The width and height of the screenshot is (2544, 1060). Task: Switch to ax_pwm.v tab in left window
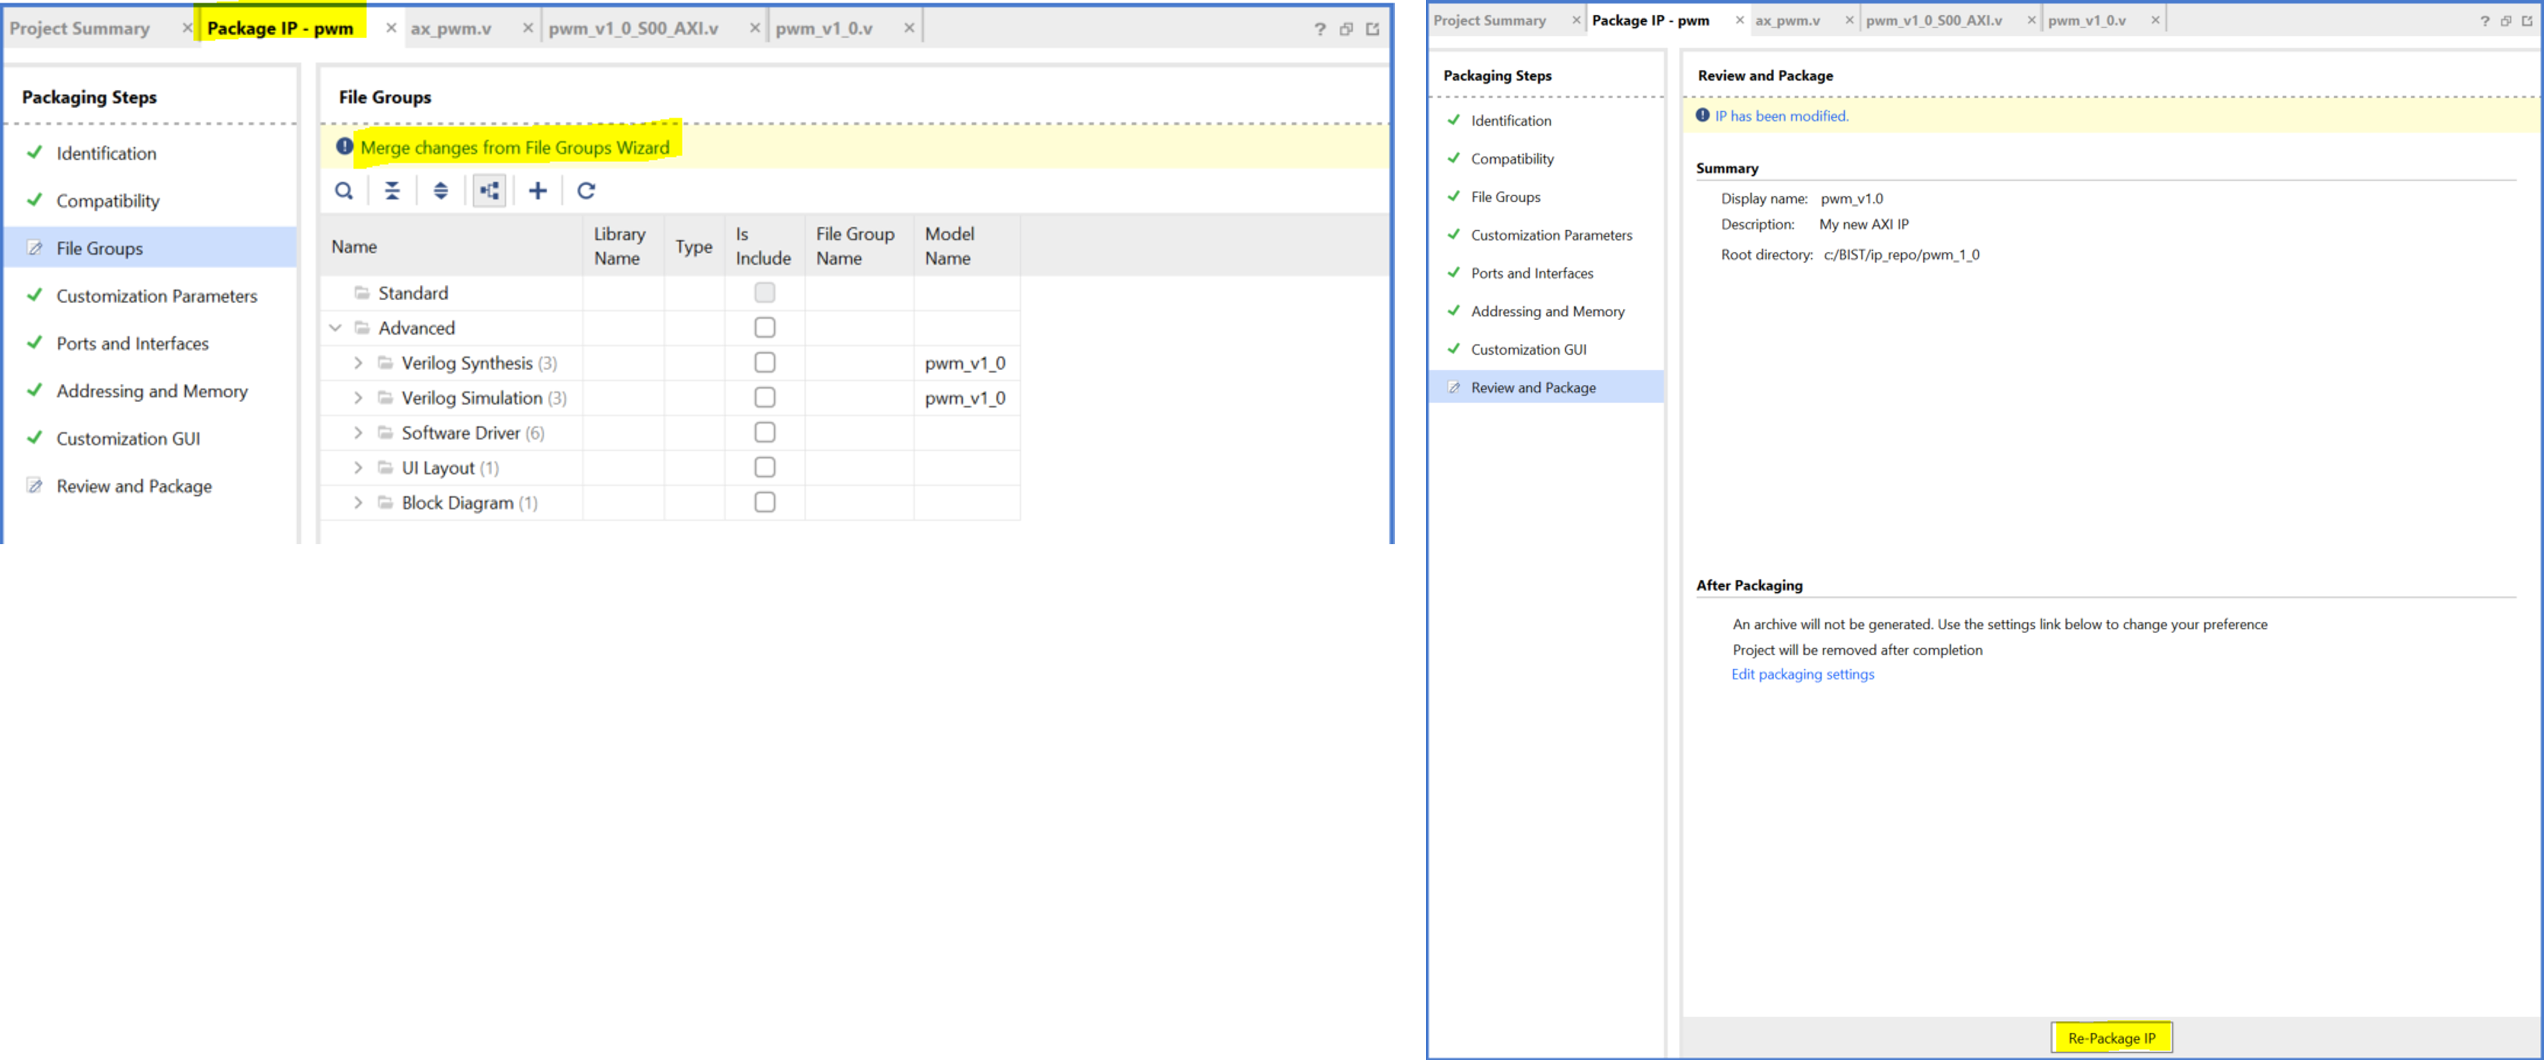coord(451,29)
